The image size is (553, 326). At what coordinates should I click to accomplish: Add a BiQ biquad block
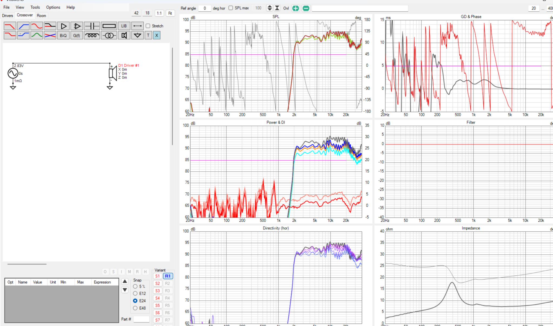pos(63,35)
